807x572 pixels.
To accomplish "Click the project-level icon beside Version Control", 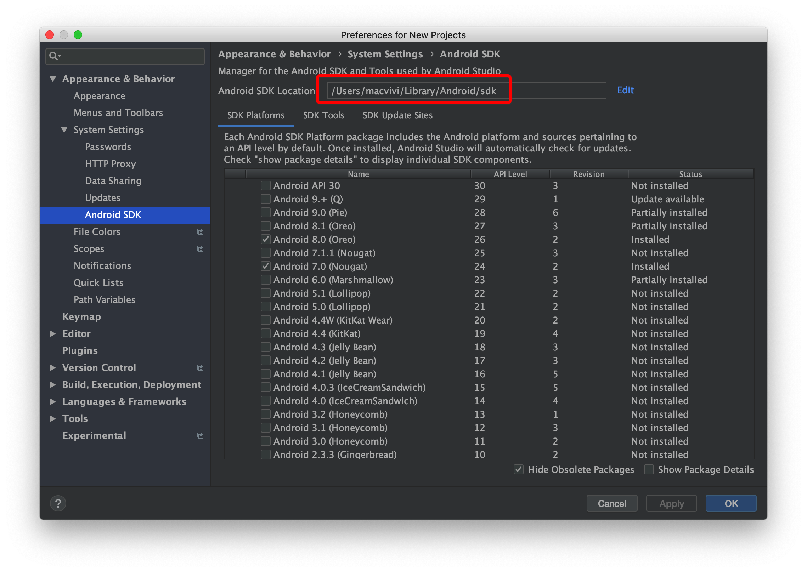I will tap(200, 368).
